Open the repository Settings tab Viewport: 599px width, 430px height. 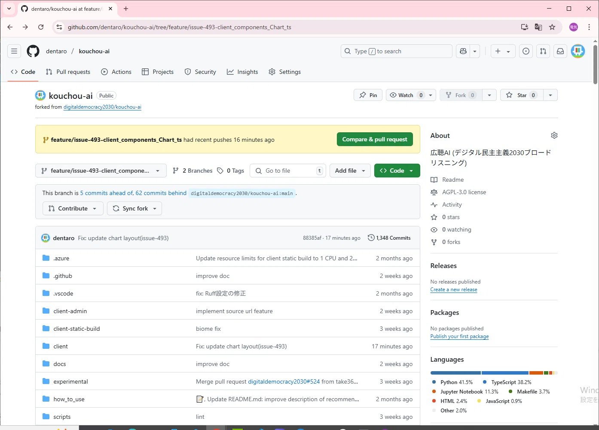click(284, 72)
